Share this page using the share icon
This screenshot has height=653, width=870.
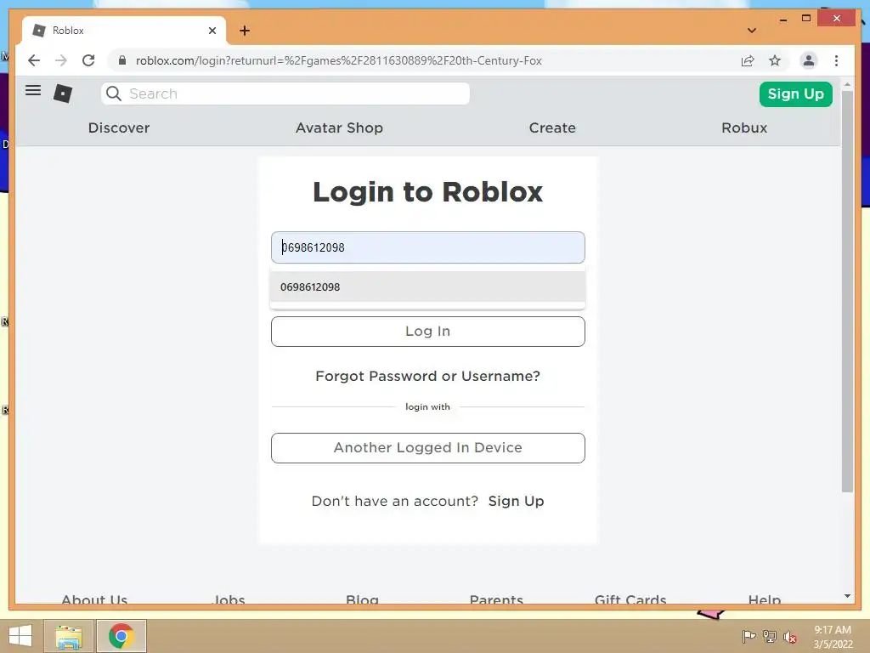748,60
